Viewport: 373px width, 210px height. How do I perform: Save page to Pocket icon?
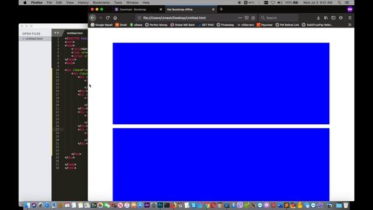[x=247, y=18]
